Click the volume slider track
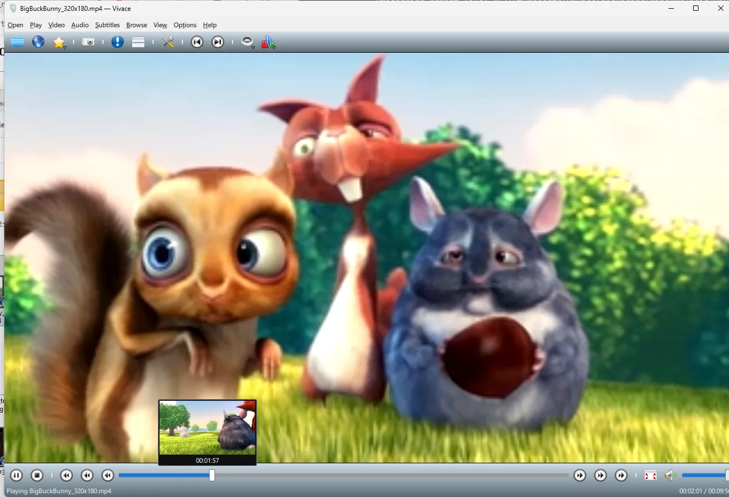The width and height of the screenshot is (729, 497). tap(705, 475)
